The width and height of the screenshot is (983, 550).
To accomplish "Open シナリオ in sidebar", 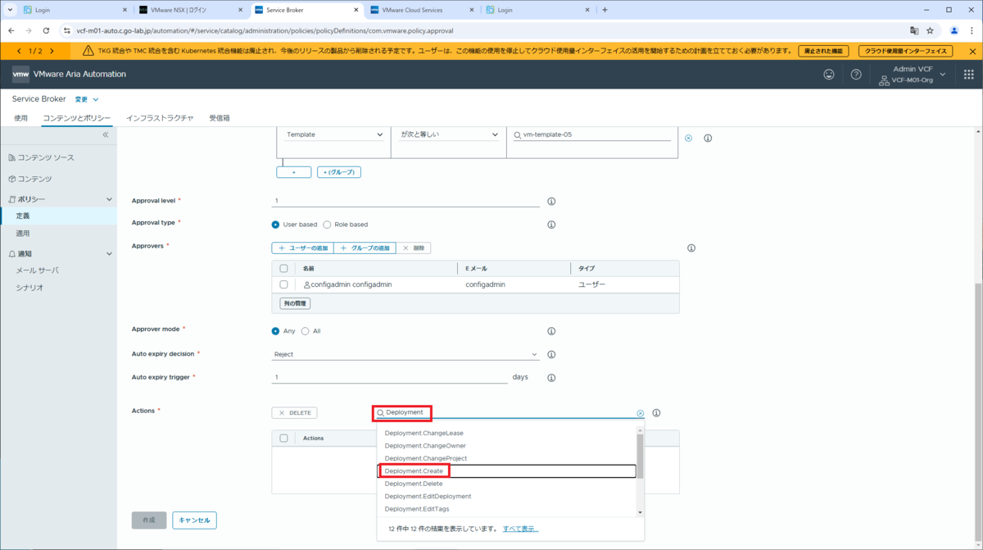I will 29,288.
